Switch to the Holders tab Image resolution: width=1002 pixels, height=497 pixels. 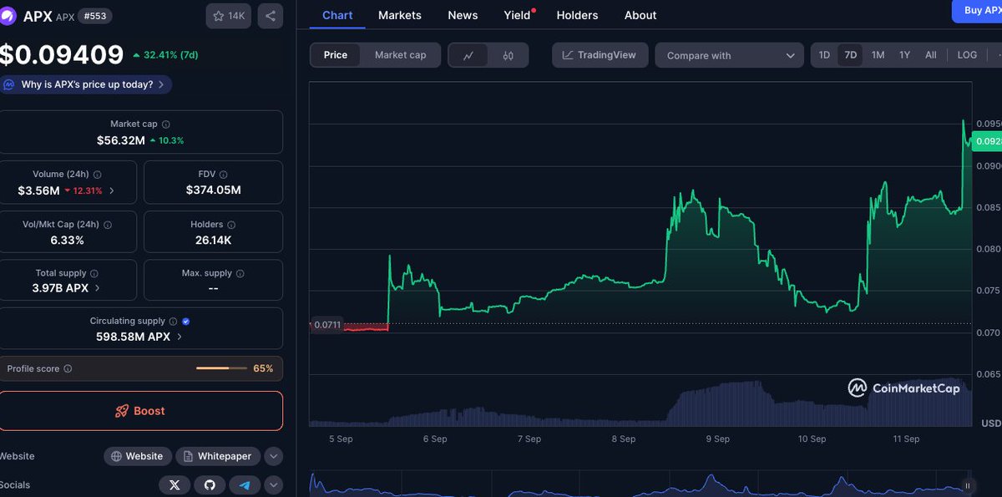pyautogui.click(x=577, y=15)
